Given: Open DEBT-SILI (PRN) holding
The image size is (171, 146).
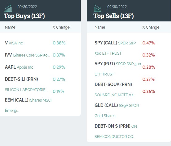Looking at the screenshot, I should pos(21,79).
